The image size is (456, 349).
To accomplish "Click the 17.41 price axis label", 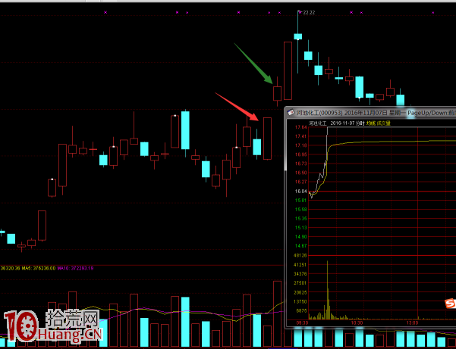I will coord(300,136).
